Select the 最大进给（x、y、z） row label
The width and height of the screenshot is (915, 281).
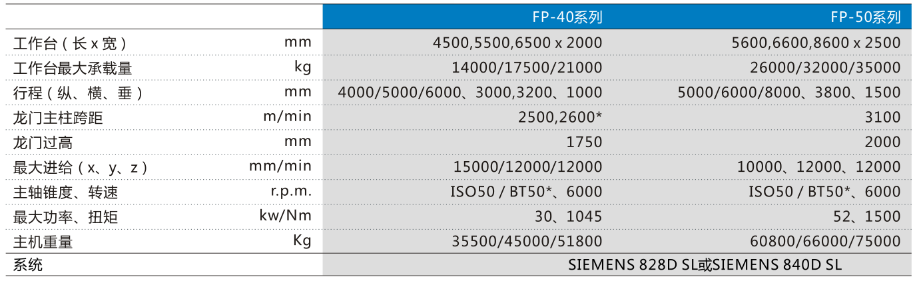[x=81, y=168]
